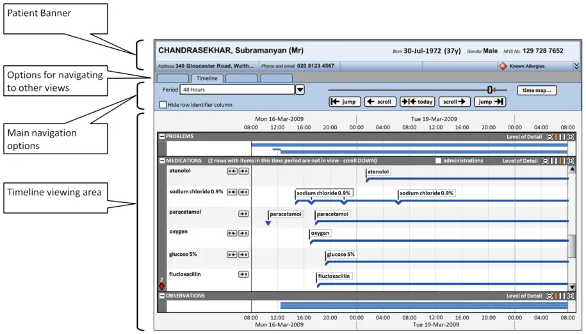
Task: Increase Medications level of detail with plus icon
Action: point(571,161)
